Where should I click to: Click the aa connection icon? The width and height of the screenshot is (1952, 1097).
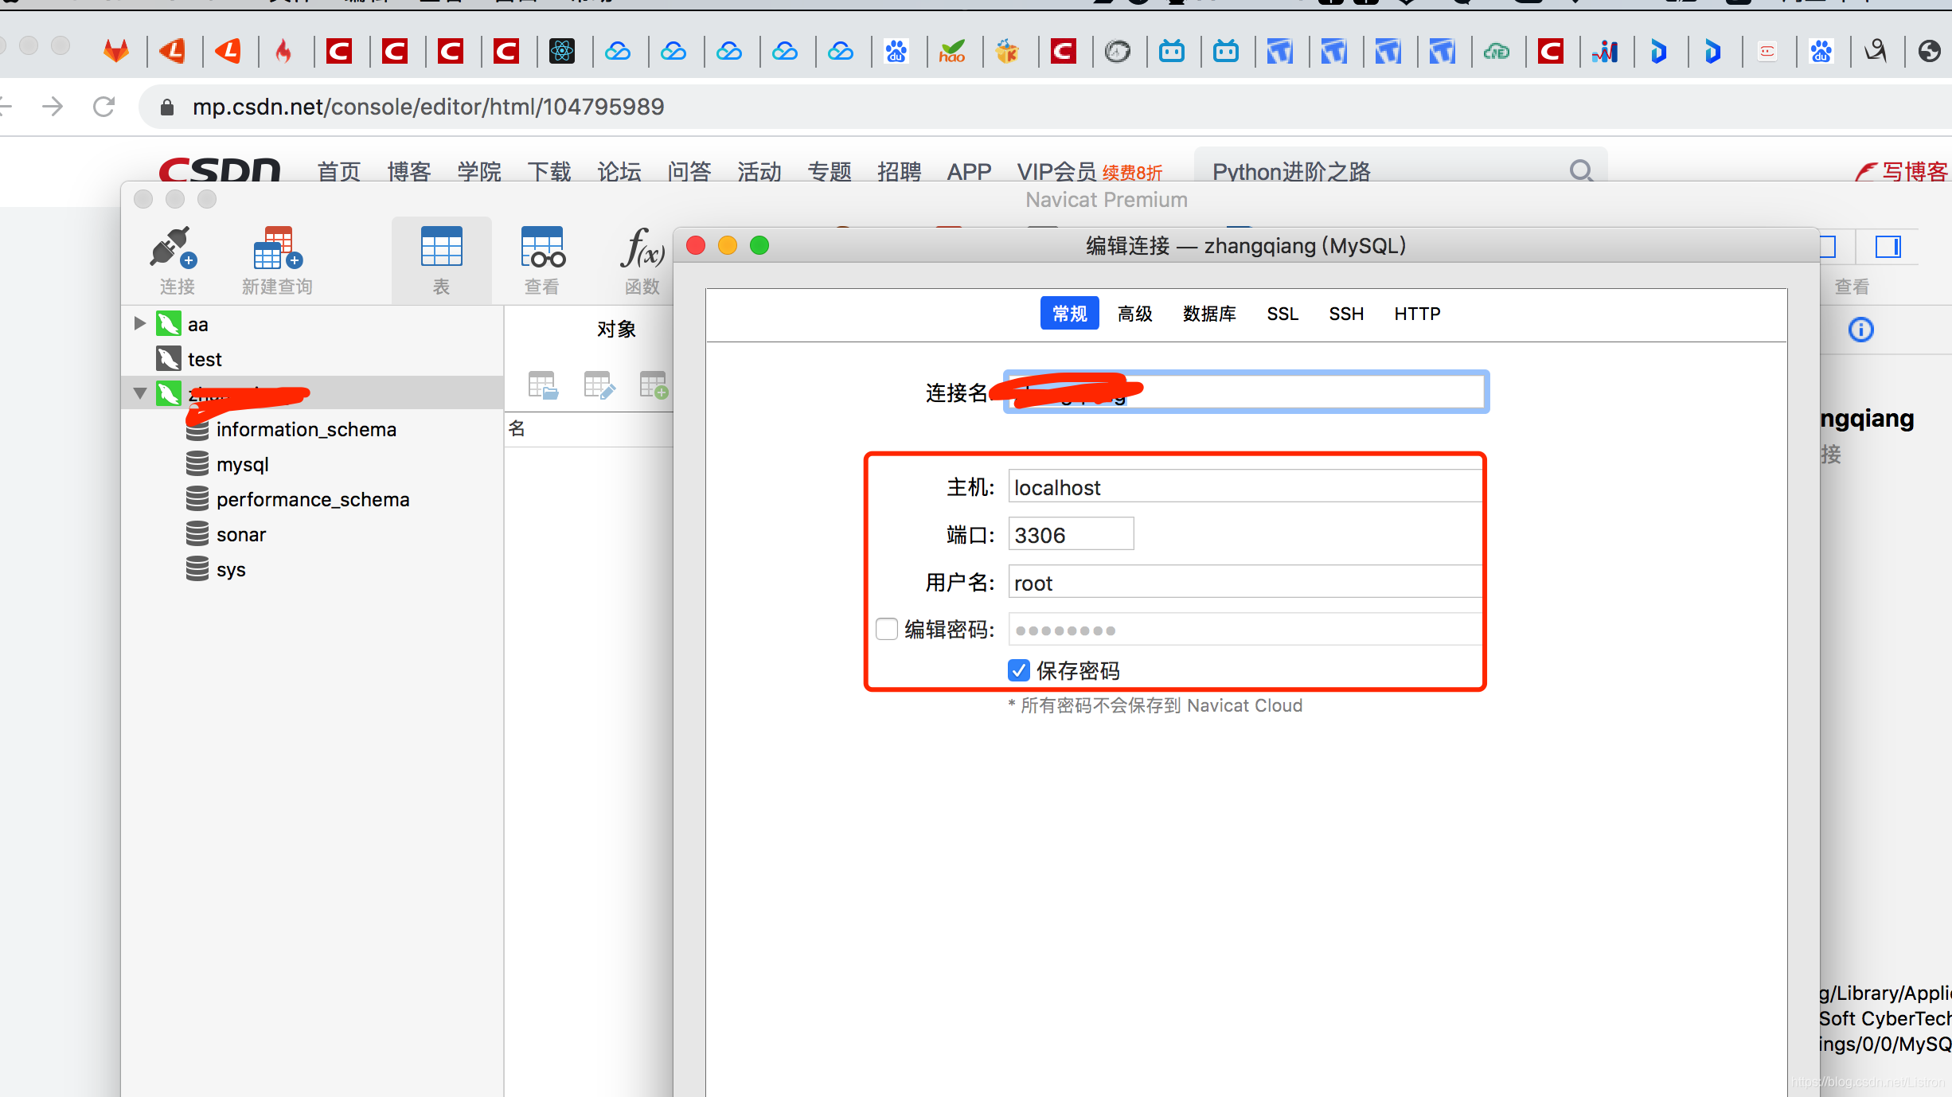click(x=168, y=323)
